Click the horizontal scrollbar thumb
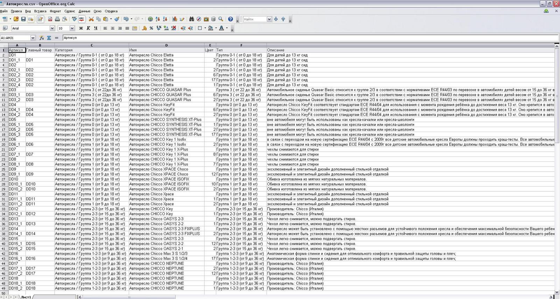The width and height of the screenshot is (560, 299). tap(129, 297)
